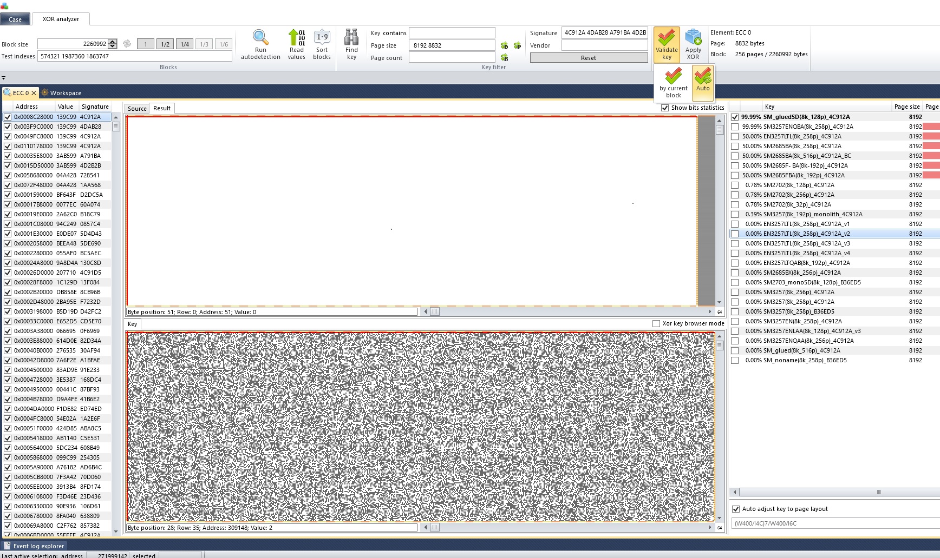Click the Page size filter field
Image resolution: width=940 pixels, height=558 pixels.
click(x=452, y=45)
